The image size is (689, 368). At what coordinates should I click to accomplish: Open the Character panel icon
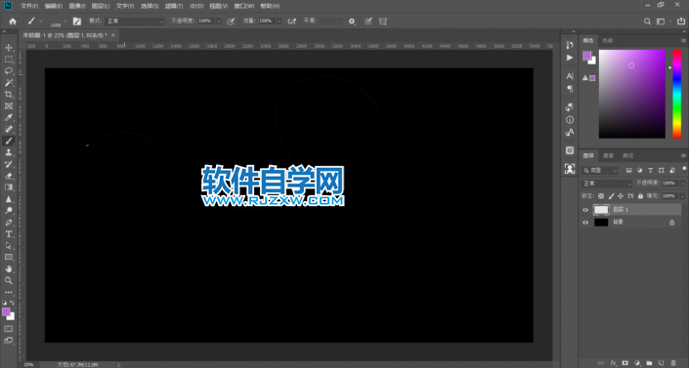tap(570, 76)
